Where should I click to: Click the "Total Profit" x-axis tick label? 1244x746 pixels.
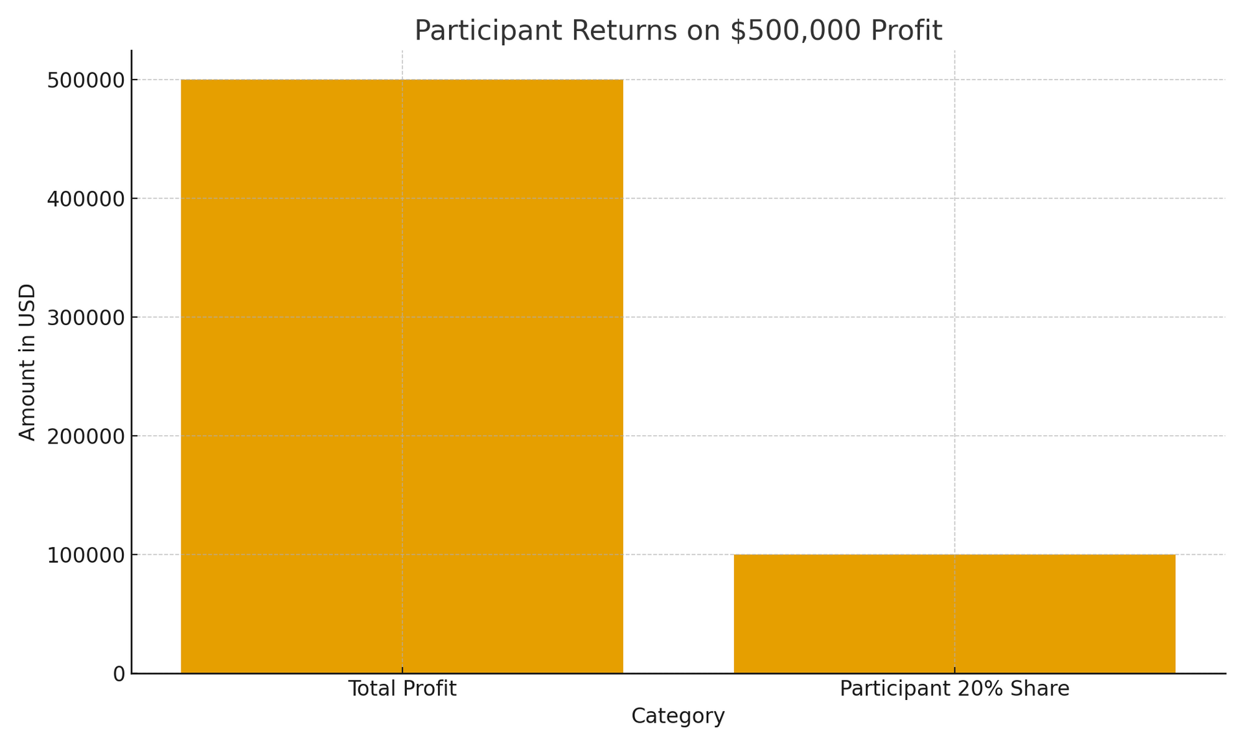(402, 688)
